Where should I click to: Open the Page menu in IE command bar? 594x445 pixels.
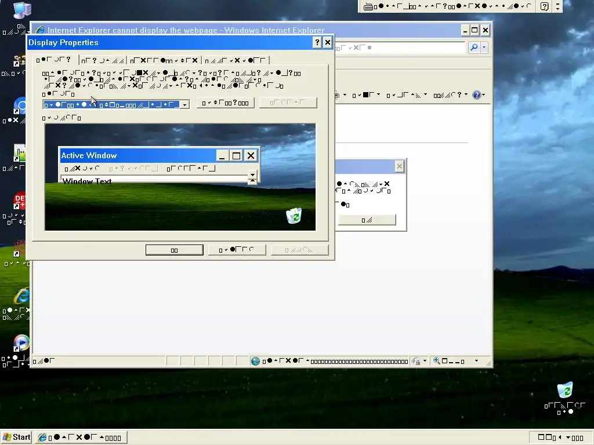[367, 95]
